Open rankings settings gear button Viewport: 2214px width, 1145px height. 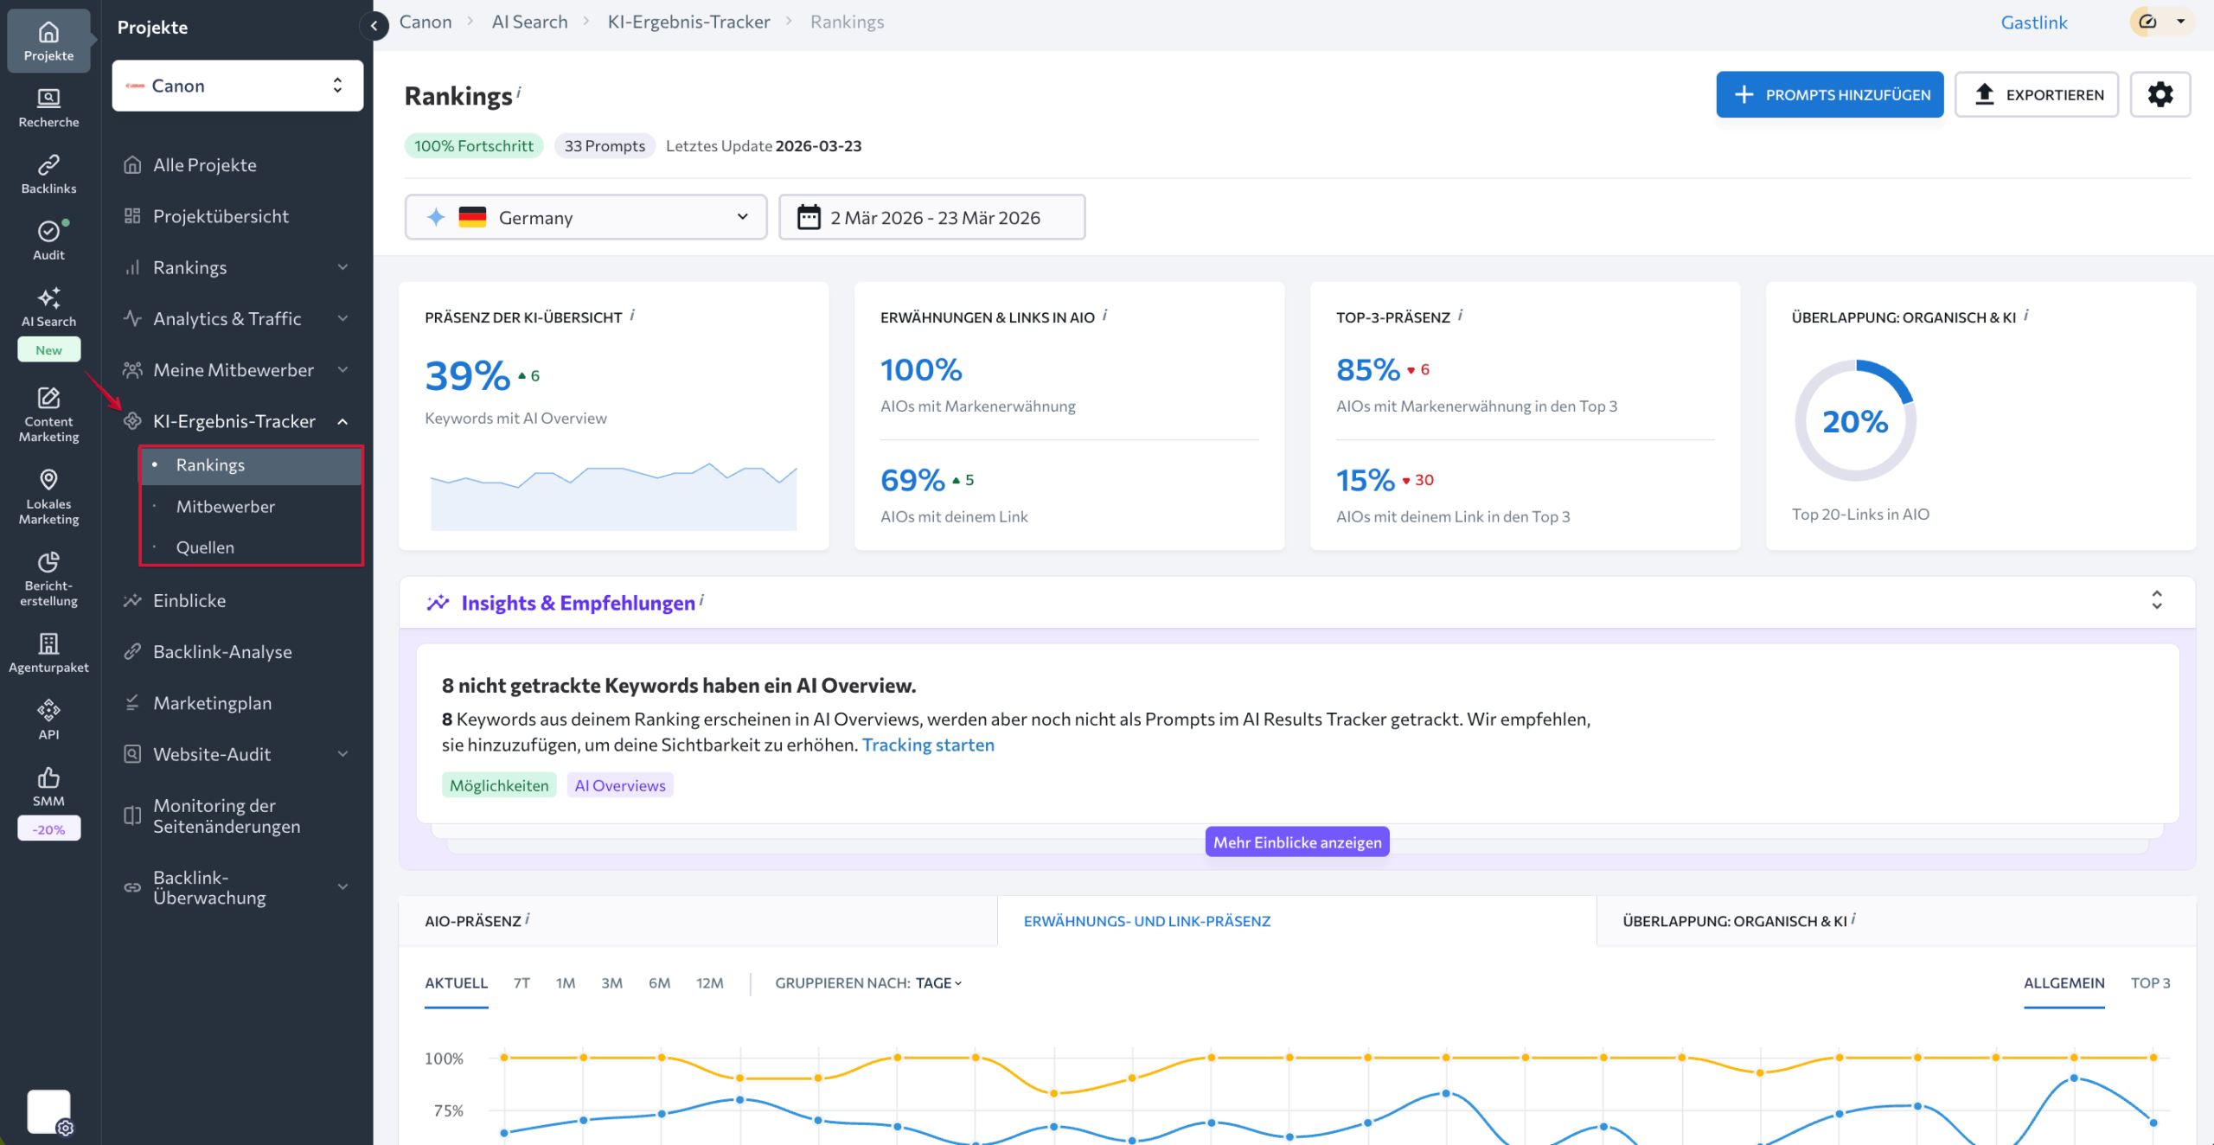coord(2160,94)
